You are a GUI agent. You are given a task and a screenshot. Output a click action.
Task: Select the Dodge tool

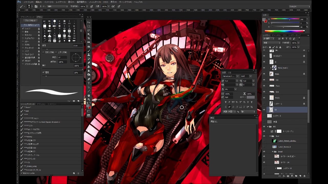(x=89, y=75)
